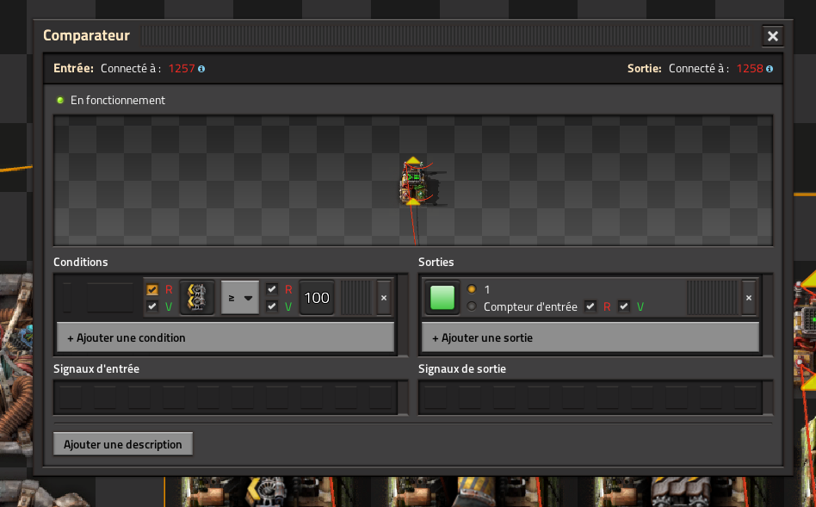This screenshot has width=816, height=507.
Task: Click info icon next to output network 1258
Action: (x=770, y=69)
